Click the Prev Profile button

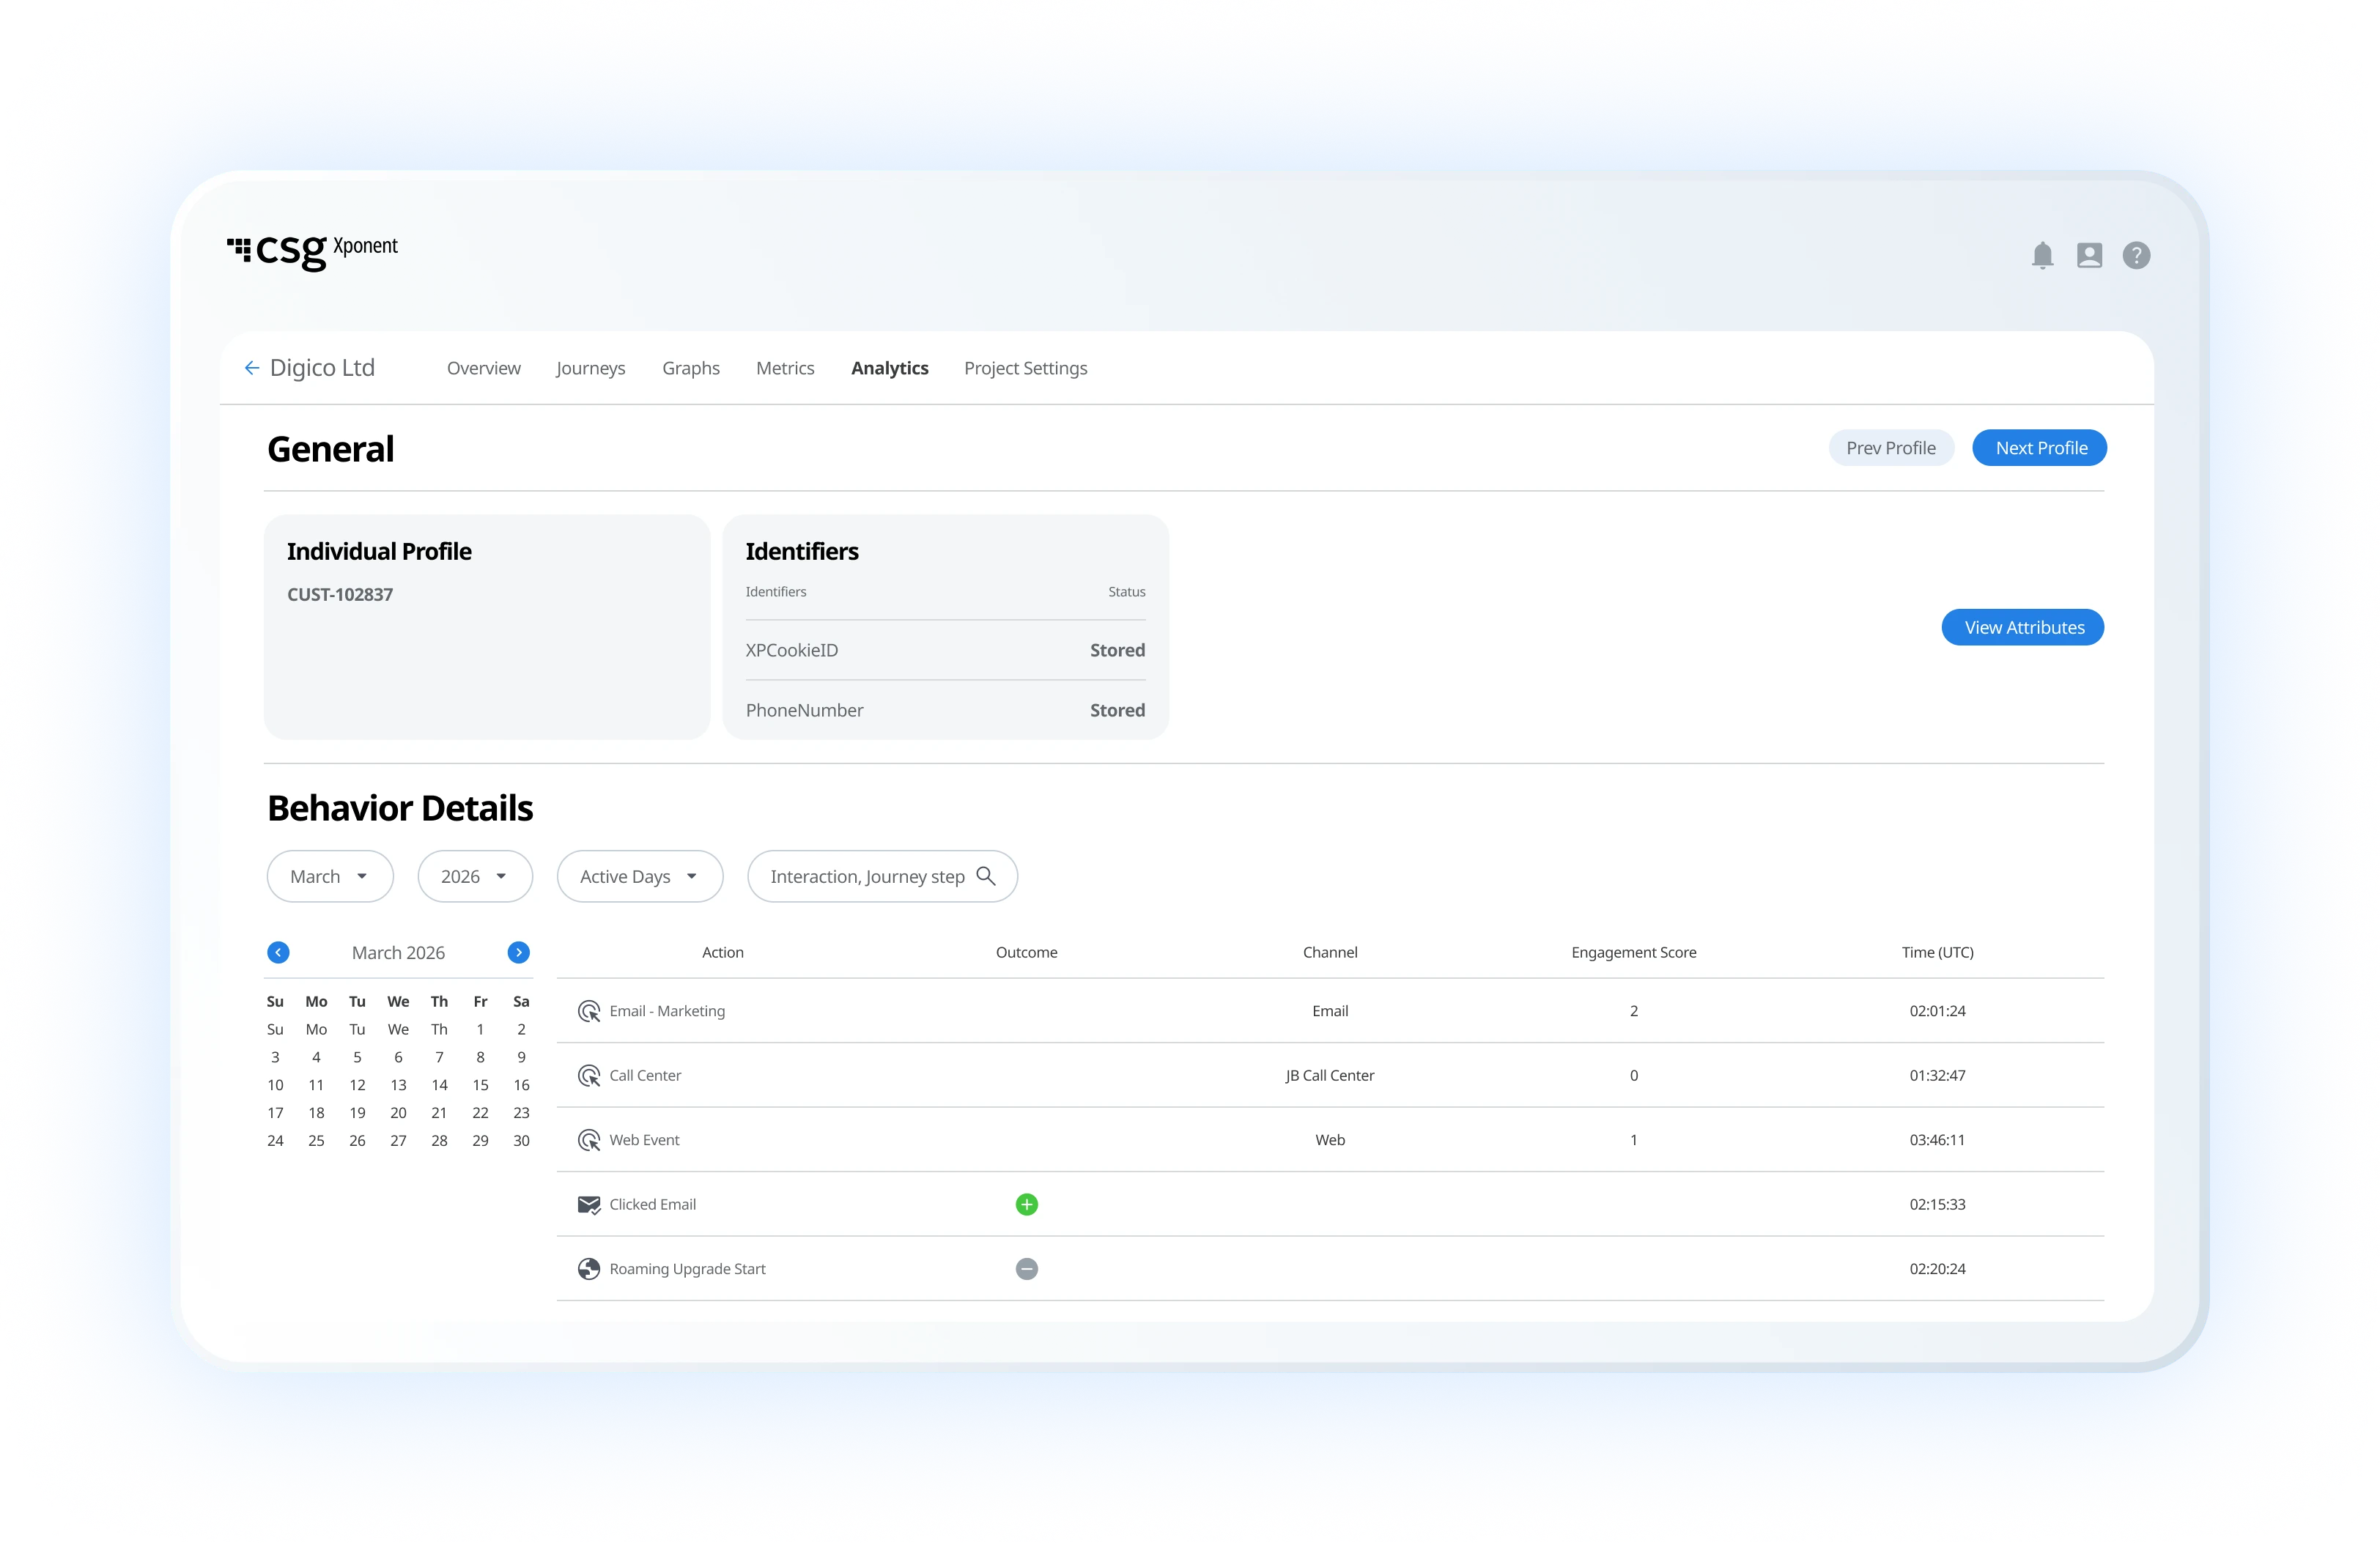point(1891,448)
